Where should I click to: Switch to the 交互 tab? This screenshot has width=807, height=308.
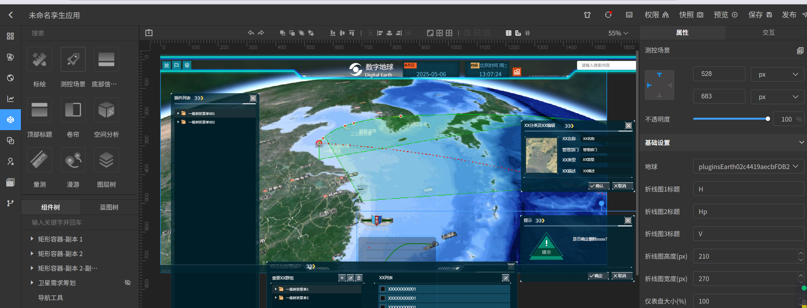tap(769, 33)
